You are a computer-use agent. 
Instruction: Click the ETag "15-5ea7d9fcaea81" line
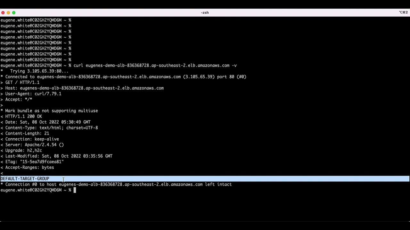click(x=32, y=162)
